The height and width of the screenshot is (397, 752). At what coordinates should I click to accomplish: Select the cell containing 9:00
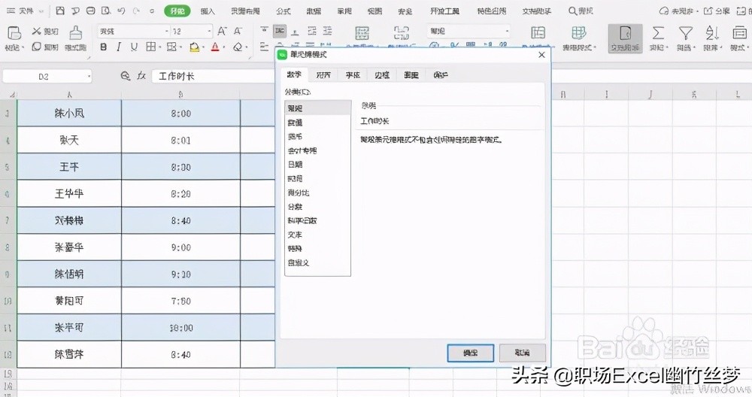point(180,247)
